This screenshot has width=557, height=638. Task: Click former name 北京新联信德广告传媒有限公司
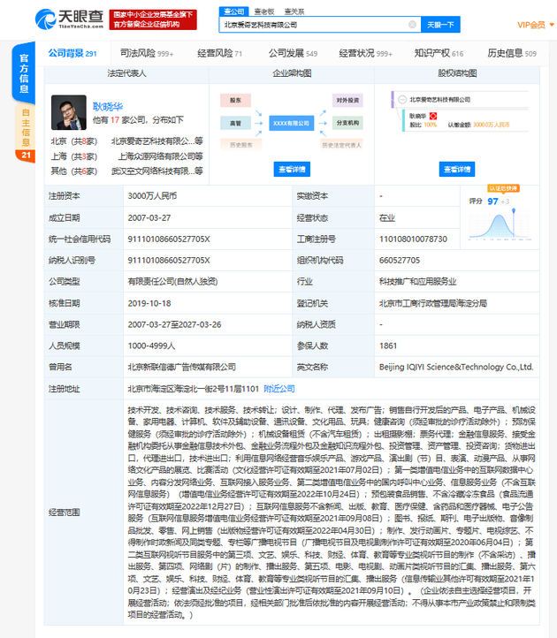(x=181, y=367)
